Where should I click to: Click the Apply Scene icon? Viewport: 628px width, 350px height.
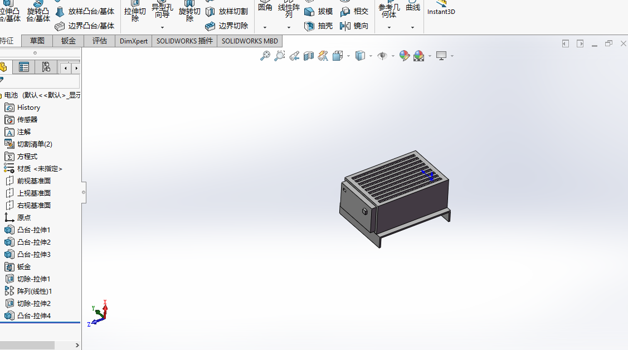coord(419,56)
